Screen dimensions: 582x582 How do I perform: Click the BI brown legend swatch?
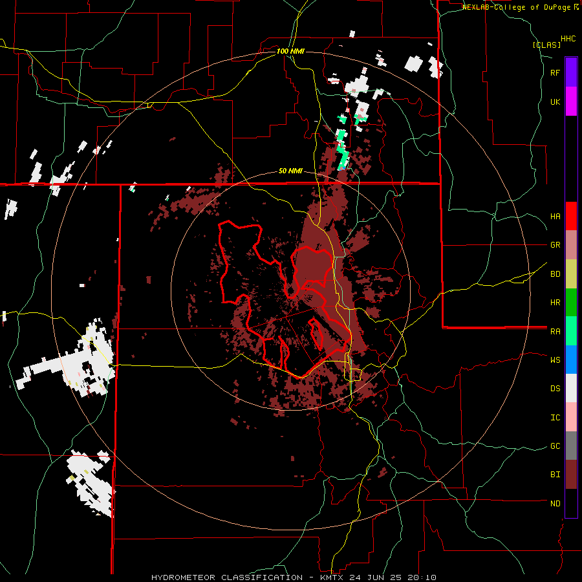coord(571,475)
